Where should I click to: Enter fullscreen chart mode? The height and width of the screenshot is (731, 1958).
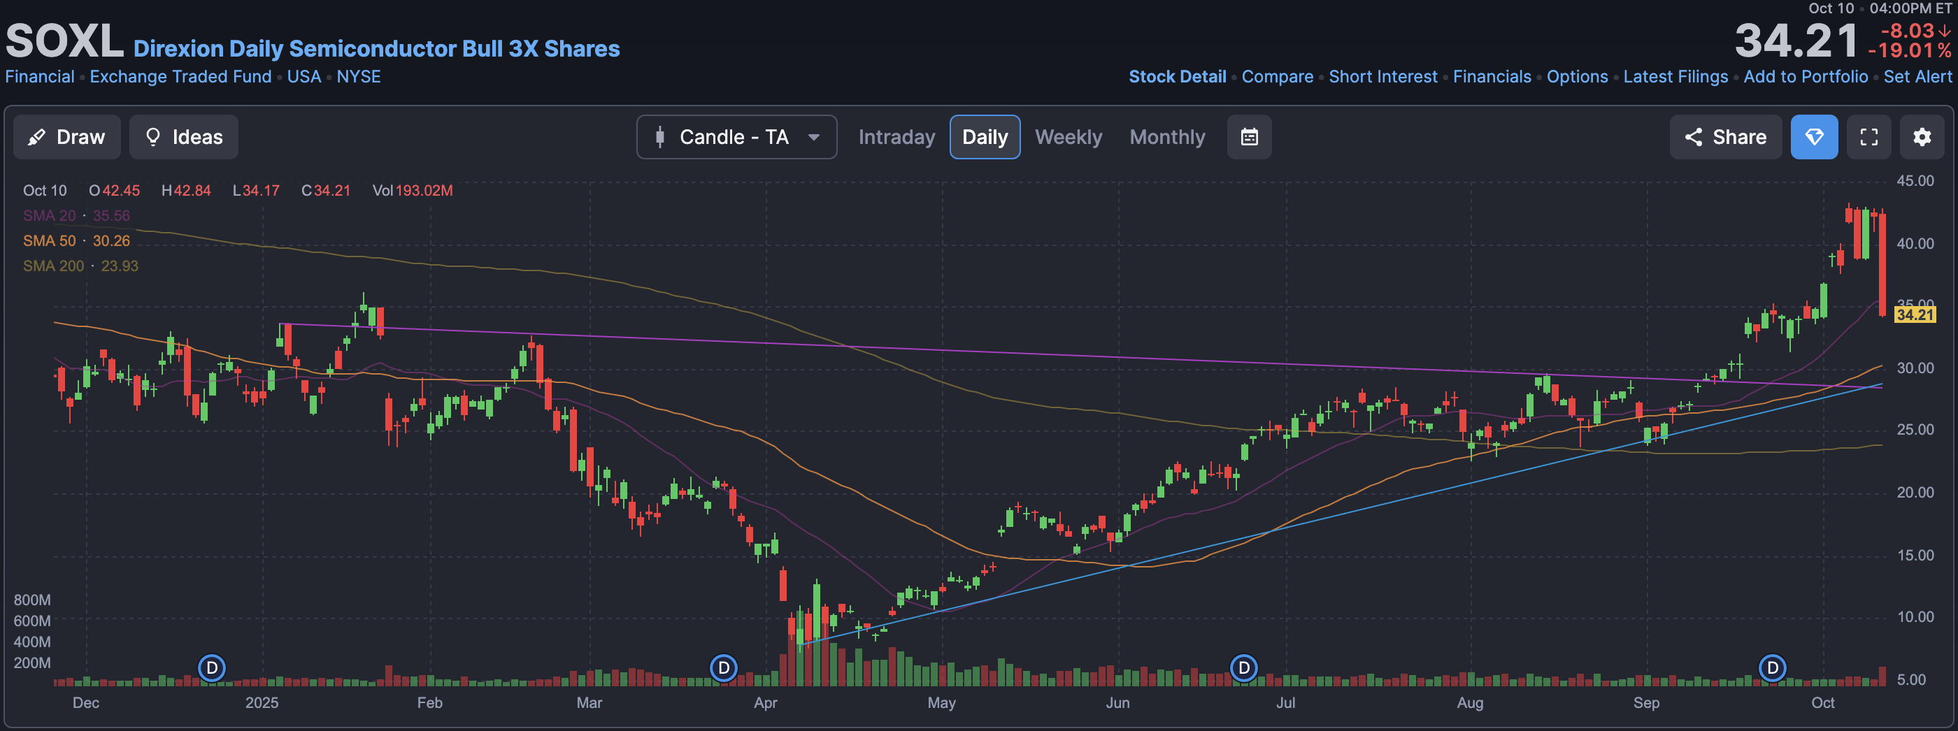point(1868,137)
